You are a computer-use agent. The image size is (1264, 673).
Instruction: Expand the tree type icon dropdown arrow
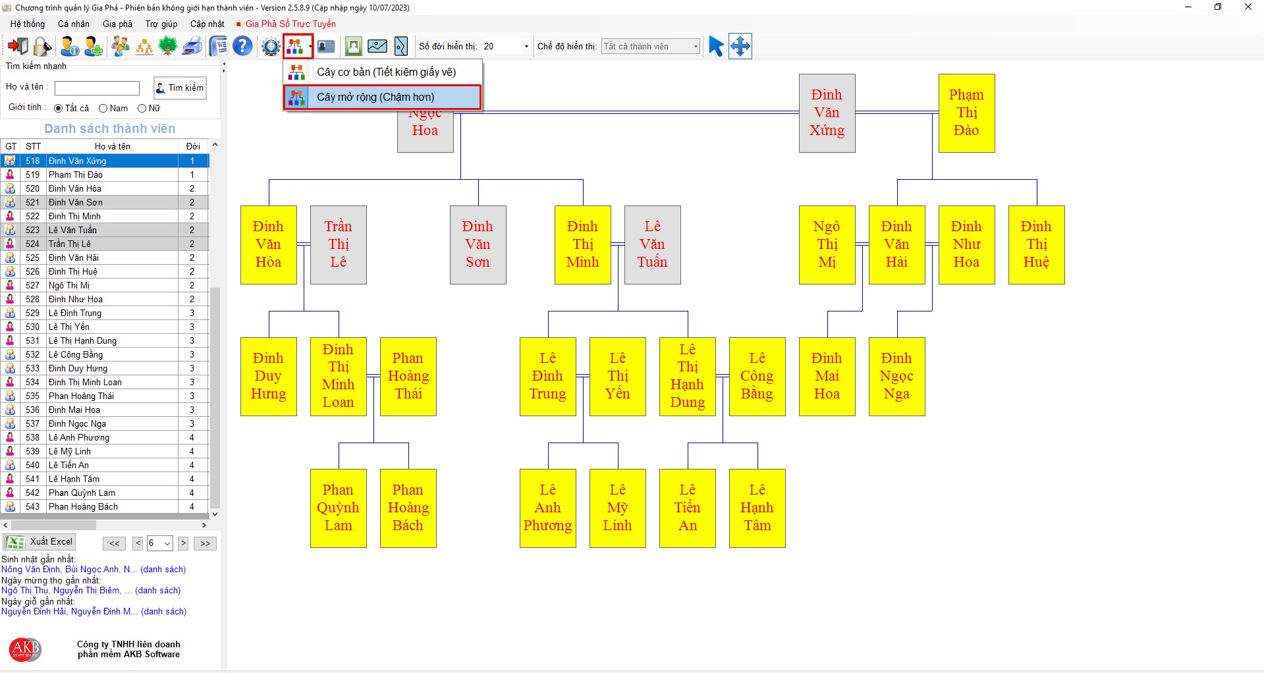(310, 46)
